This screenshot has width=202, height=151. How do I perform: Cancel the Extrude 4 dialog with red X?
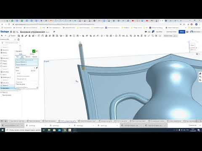(x=37, y=51)
